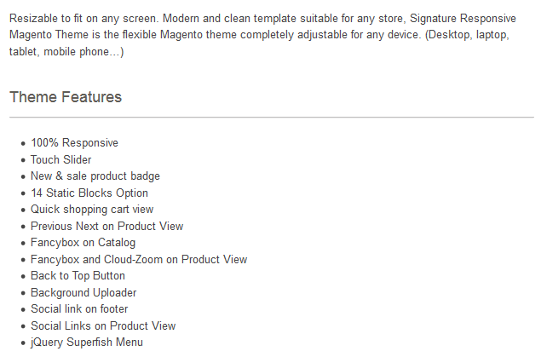
Task: Click the bullet before "Social Links on Product View"
Action: coord(23,326)
